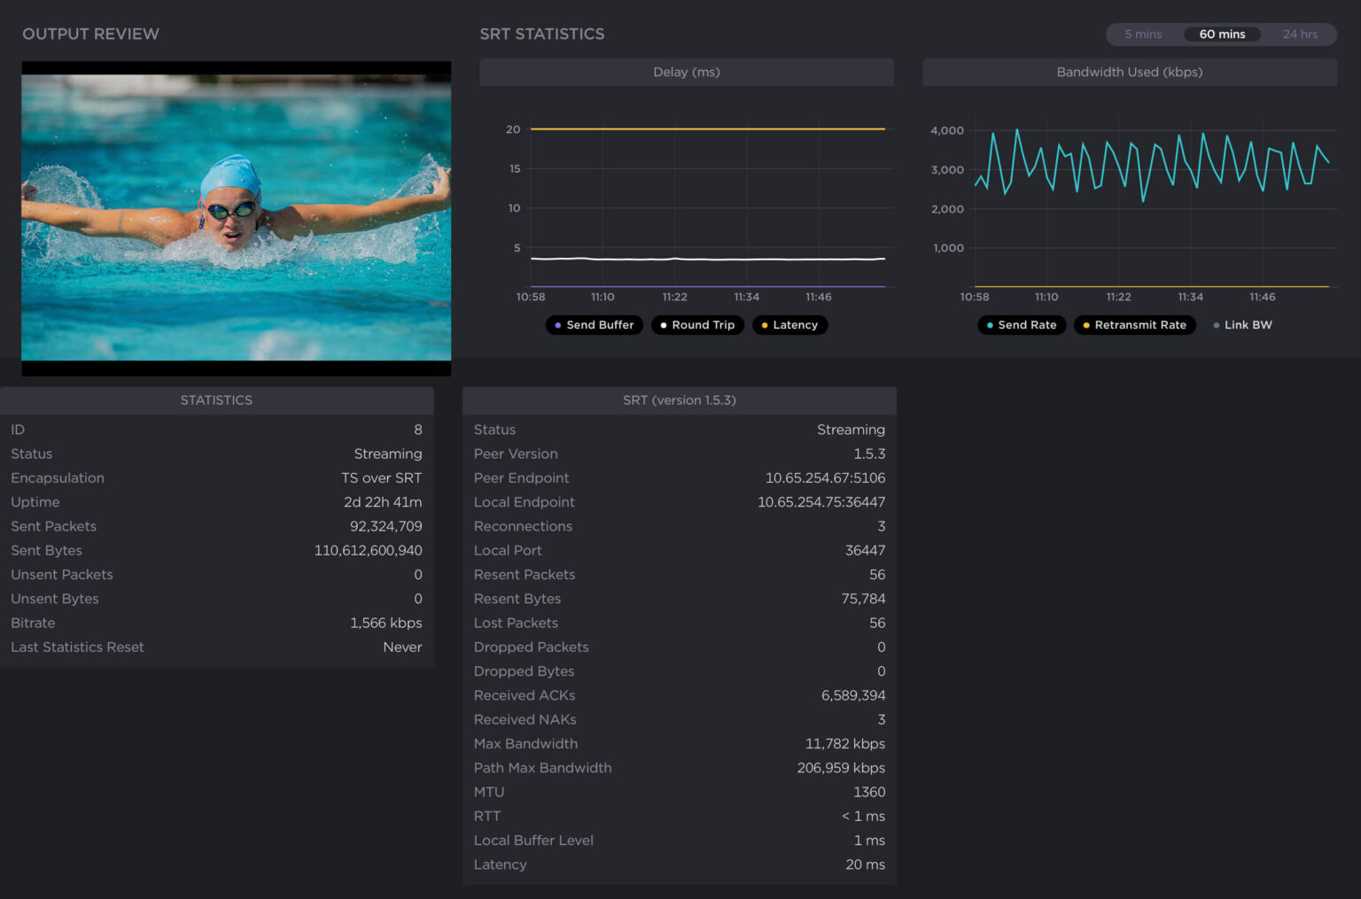Click the Delay (ms) chart header
The height and width of the screenshot is (899, 1361).
coord(687,72)
